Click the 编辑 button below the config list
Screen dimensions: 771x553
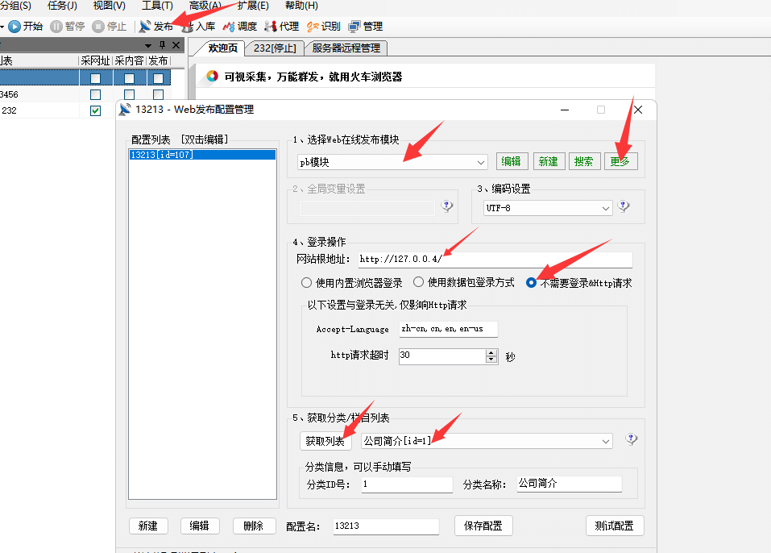199,526
